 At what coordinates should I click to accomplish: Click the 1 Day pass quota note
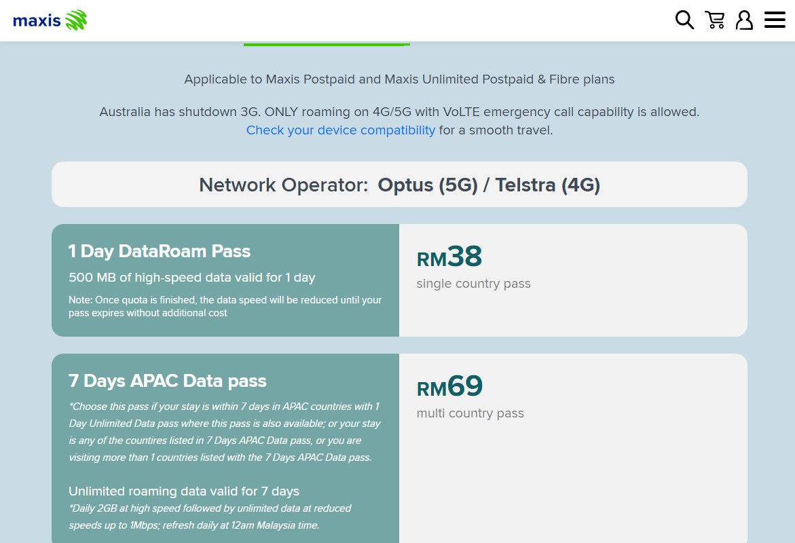(x=225, y=306)
